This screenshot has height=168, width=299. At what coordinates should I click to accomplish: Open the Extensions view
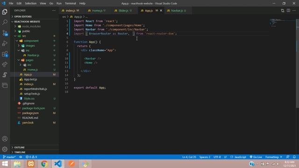(5, 54)
